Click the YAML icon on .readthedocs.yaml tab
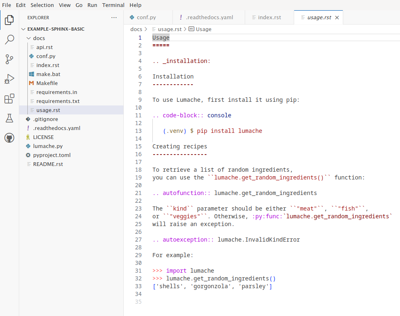Screen dimensions: 400x316 pos(181,17)
